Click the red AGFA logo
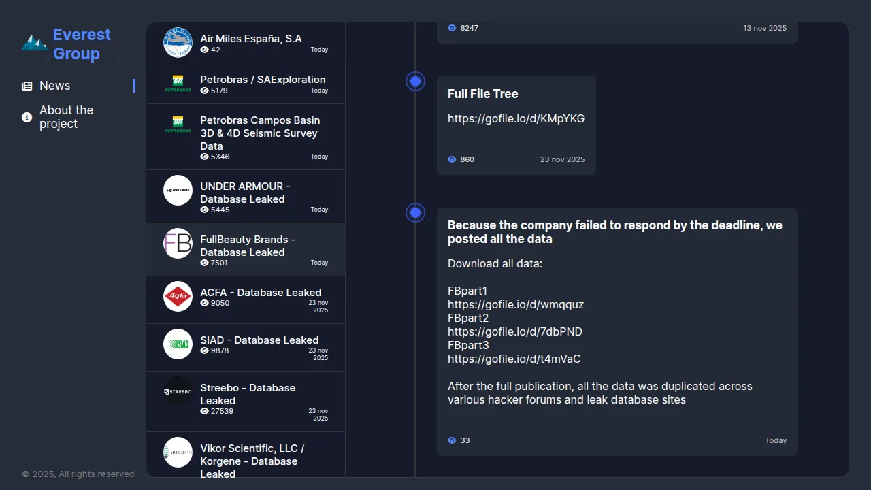 (178, 297)
